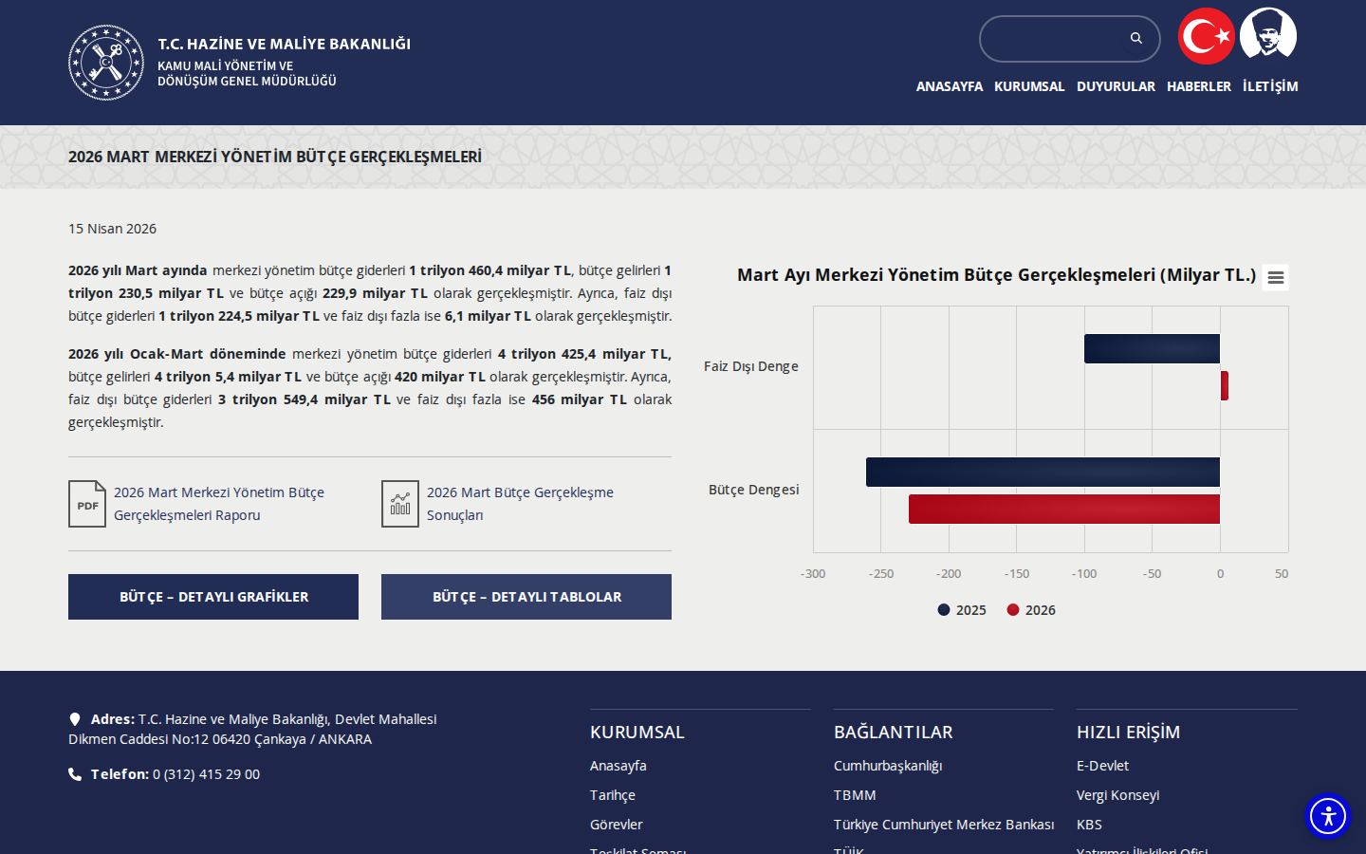
Task: Click the chart icon for Bütçe Gerçekleşme Sonuçları
Action: 400,504
